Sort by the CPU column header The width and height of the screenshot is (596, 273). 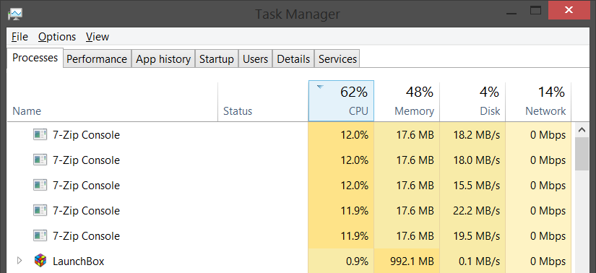pos(341,101)
